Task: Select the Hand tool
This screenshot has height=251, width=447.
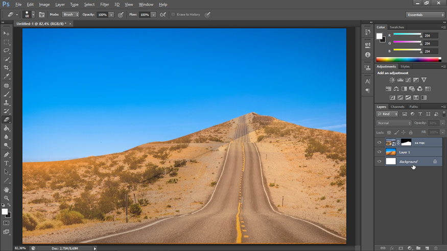Action: [7, 189]
